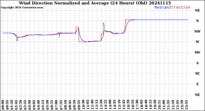Click the SE direction axis label
The image size is (205, 111).
click(x=197, y=74)
